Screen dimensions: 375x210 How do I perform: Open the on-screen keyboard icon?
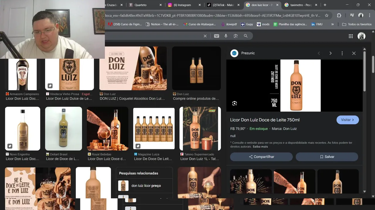tap(217, 36)
